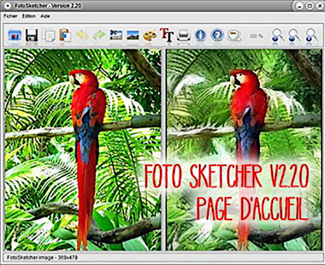This screenshot has width=325, height=265.
Task: Print the picture with the printer icon
Action: [x=183, y=35]
